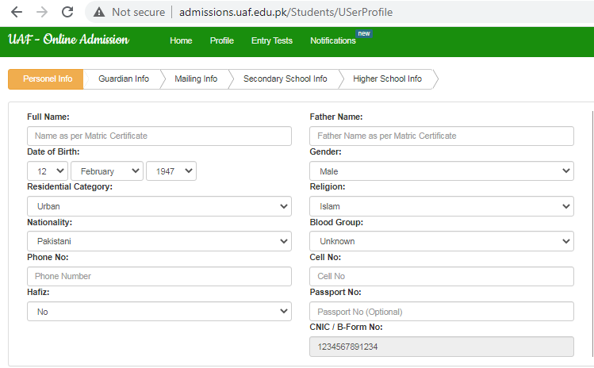Switch to the Guardian Info tab
The image size is (594, 368).
click(123, 79)
